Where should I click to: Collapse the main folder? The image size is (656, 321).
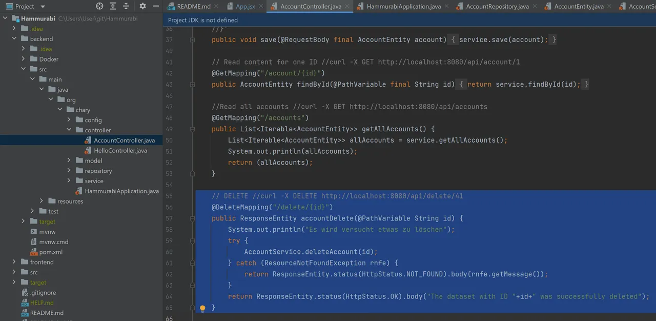[33, 79]
